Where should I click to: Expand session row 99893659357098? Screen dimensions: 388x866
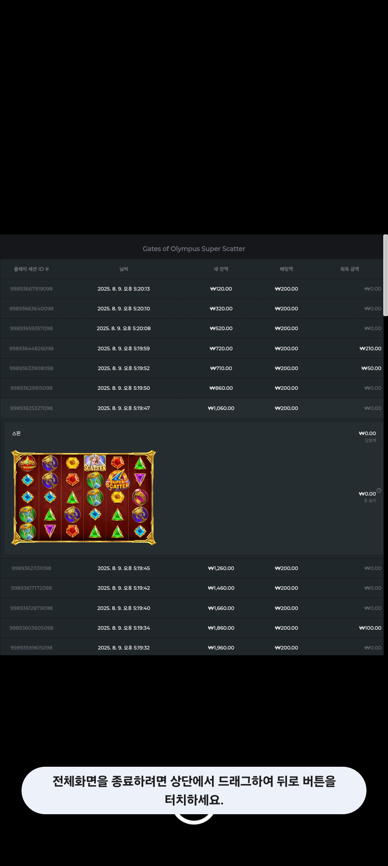tap(192, 328)
